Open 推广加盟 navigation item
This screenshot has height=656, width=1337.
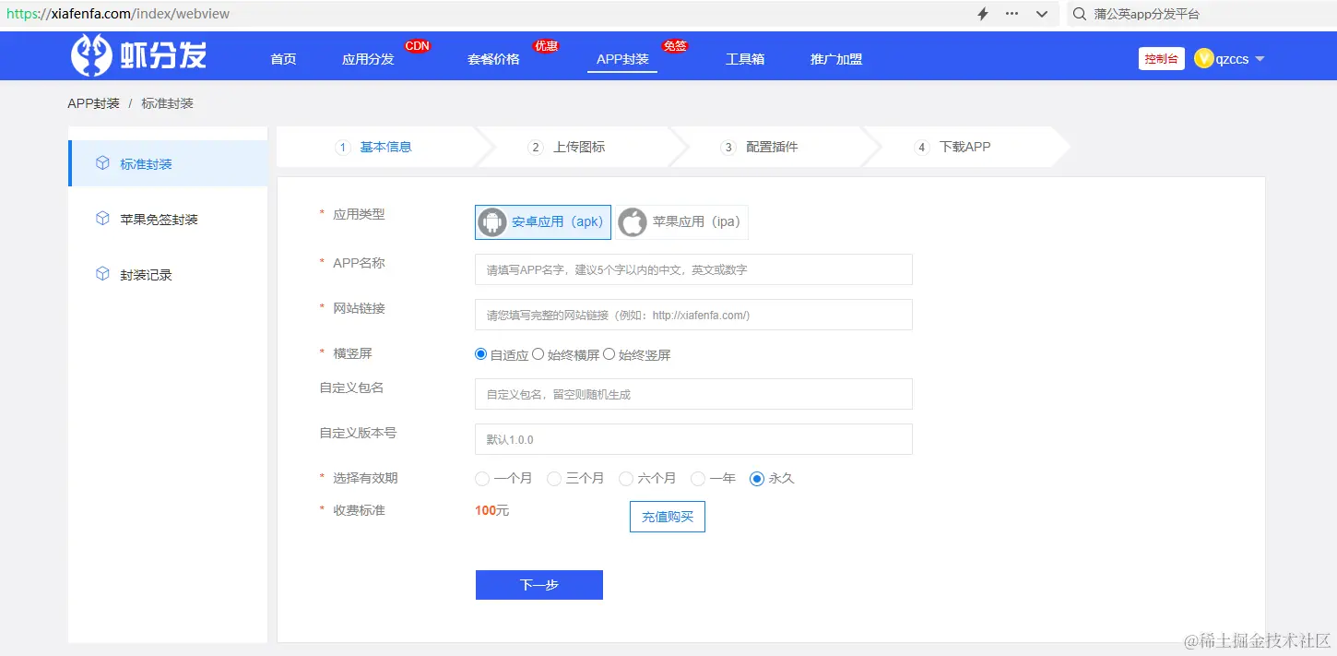click(836, 59)
